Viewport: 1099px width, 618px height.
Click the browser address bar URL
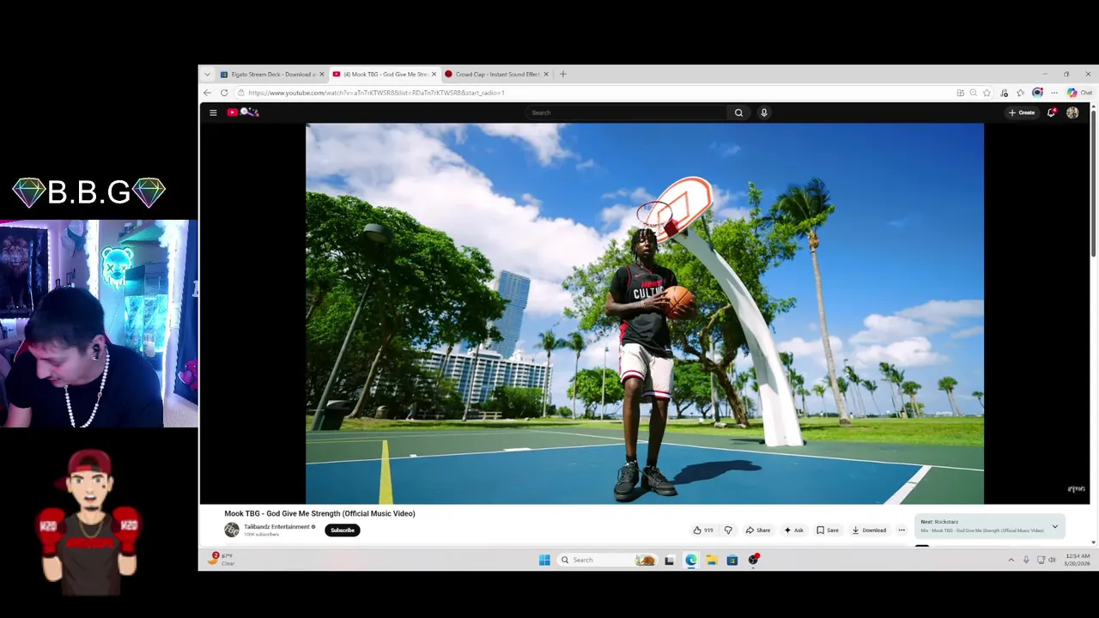tap(376, 93)
